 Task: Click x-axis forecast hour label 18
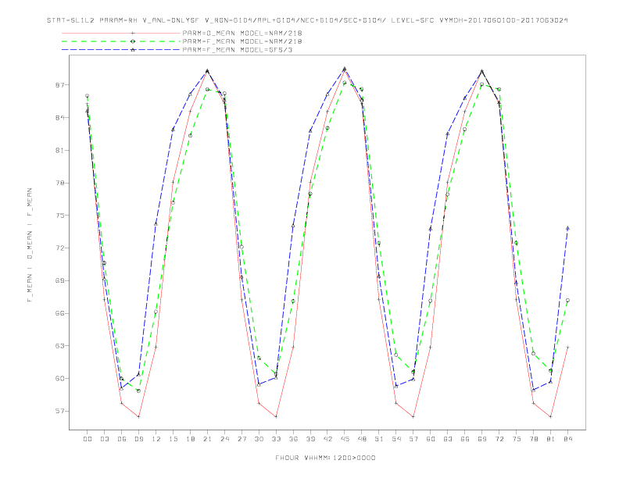190,439
